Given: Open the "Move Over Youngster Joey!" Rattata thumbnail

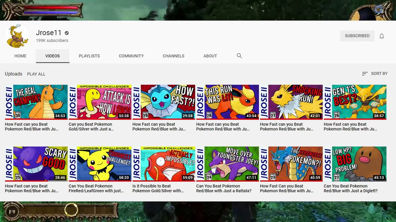Looking at the screenshot, I should [x=227, y=164].
